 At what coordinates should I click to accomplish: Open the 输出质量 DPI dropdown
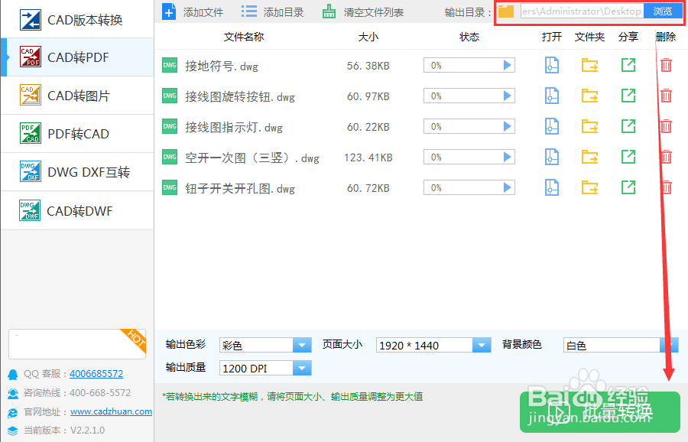coord(302,368)
